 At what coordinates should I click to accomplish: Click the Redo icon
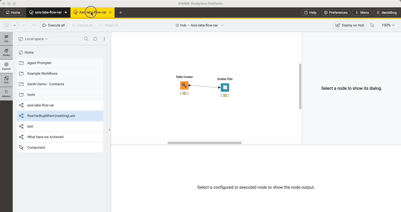(x=34, y=25)
